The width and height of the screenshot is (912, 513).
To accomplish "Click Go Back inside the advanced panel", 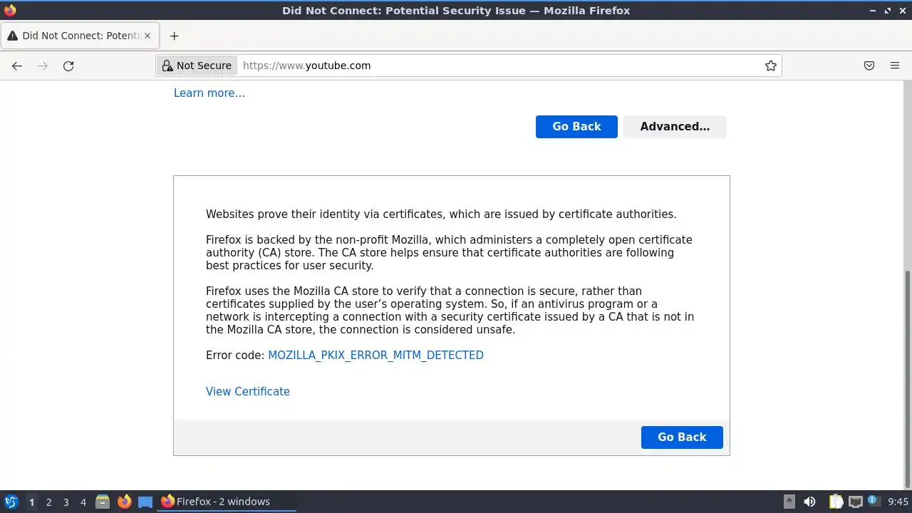I will point(682,437).
